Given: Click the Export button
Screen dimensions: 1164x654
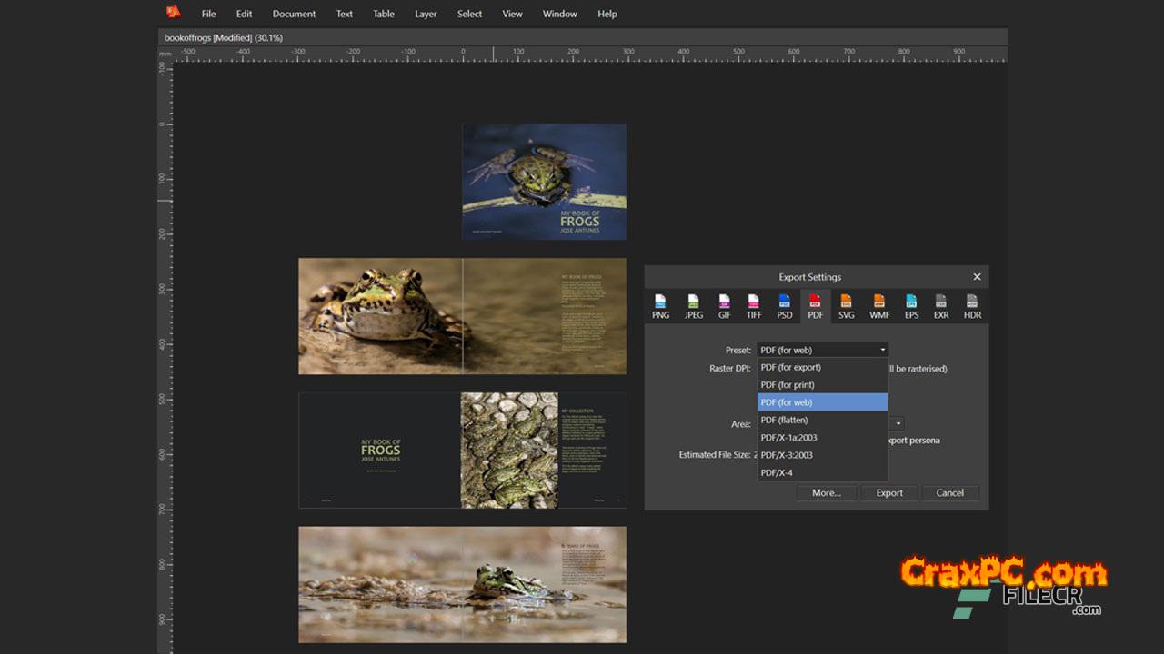Looking at the screenshot, I should point(888,493).
